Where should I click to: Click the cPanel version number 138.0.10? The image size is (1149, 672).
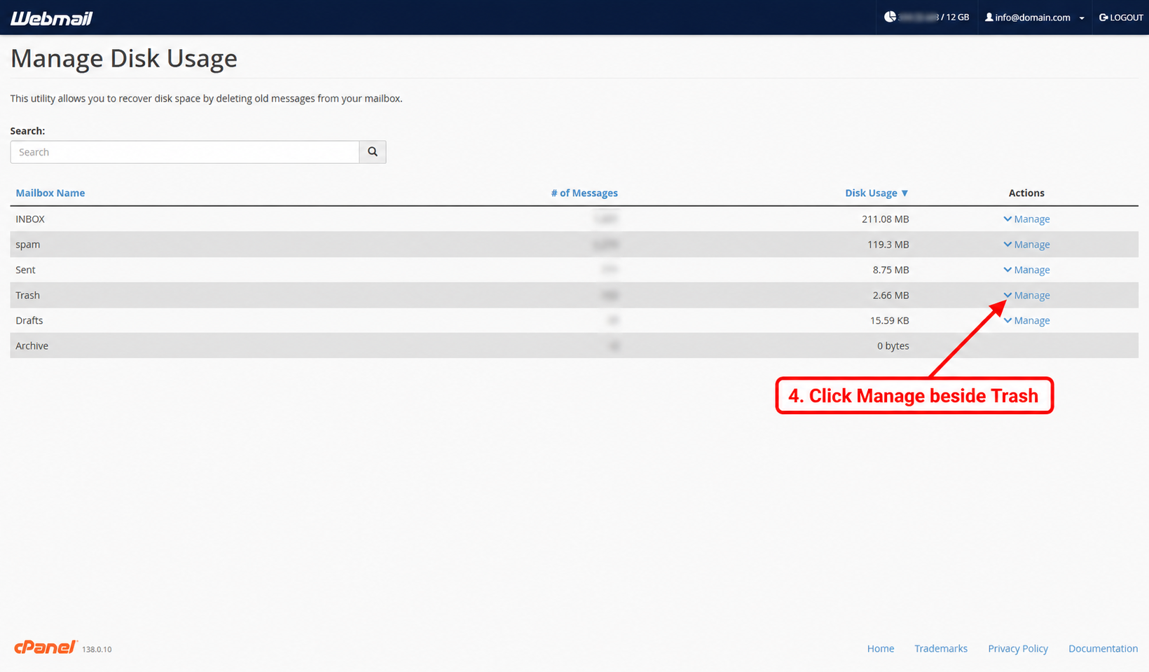[97, 650]
